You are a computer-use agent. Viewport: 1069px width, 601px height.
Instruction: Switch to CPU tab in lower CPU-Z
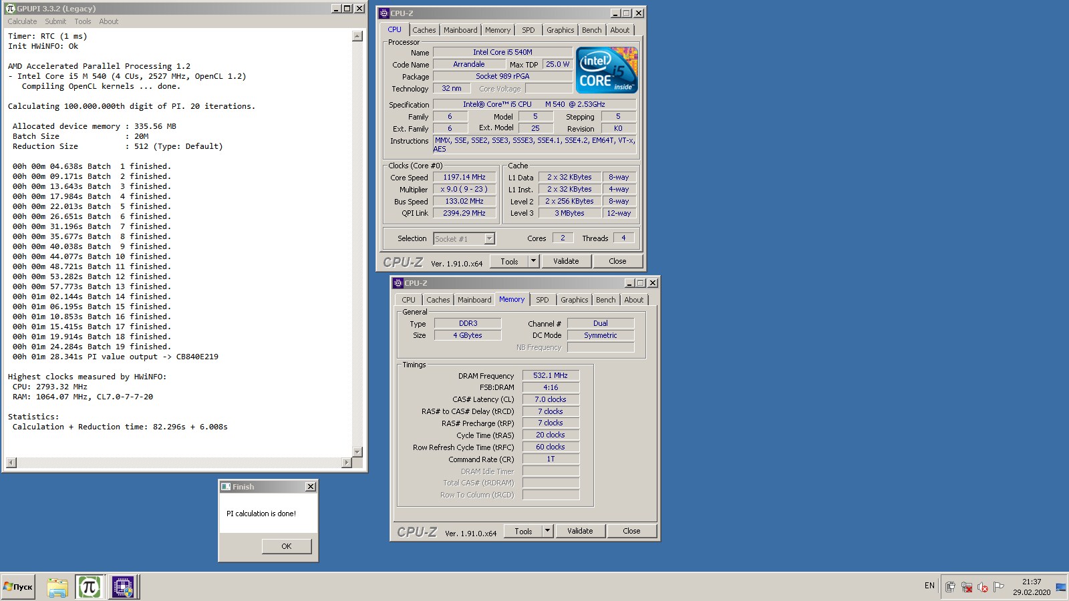click(x=408, y=300)
